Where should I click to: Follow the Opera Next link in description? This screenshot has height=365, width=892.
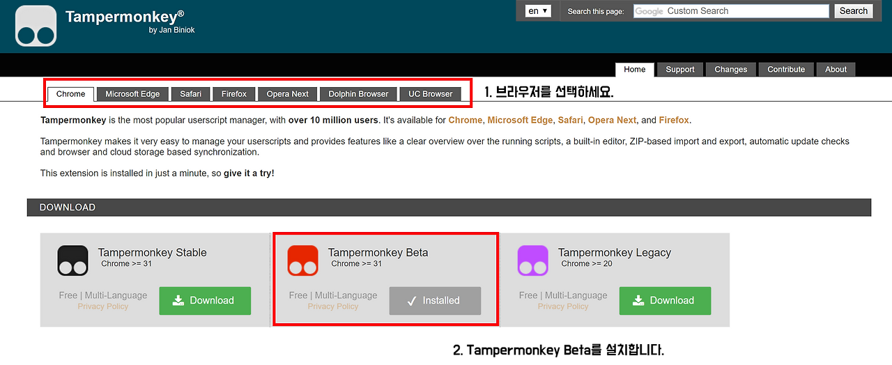[612, 120]
